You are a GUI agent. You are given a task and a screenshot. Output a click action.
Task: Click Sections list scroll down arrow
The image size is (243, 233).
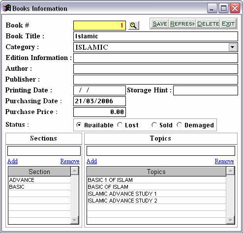click(x=75, y=220)
